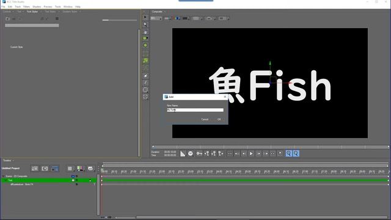This screenshot has width=391, height=220.
Task: Click the viewer scrub bar below the preview
Action: click(x=271, y=147)
